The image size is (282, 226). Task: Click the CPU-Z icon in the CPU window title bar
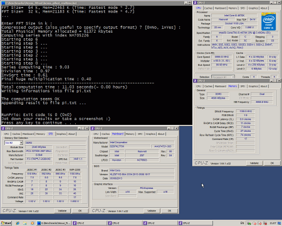pyautogui.click(x=195, y=3)
